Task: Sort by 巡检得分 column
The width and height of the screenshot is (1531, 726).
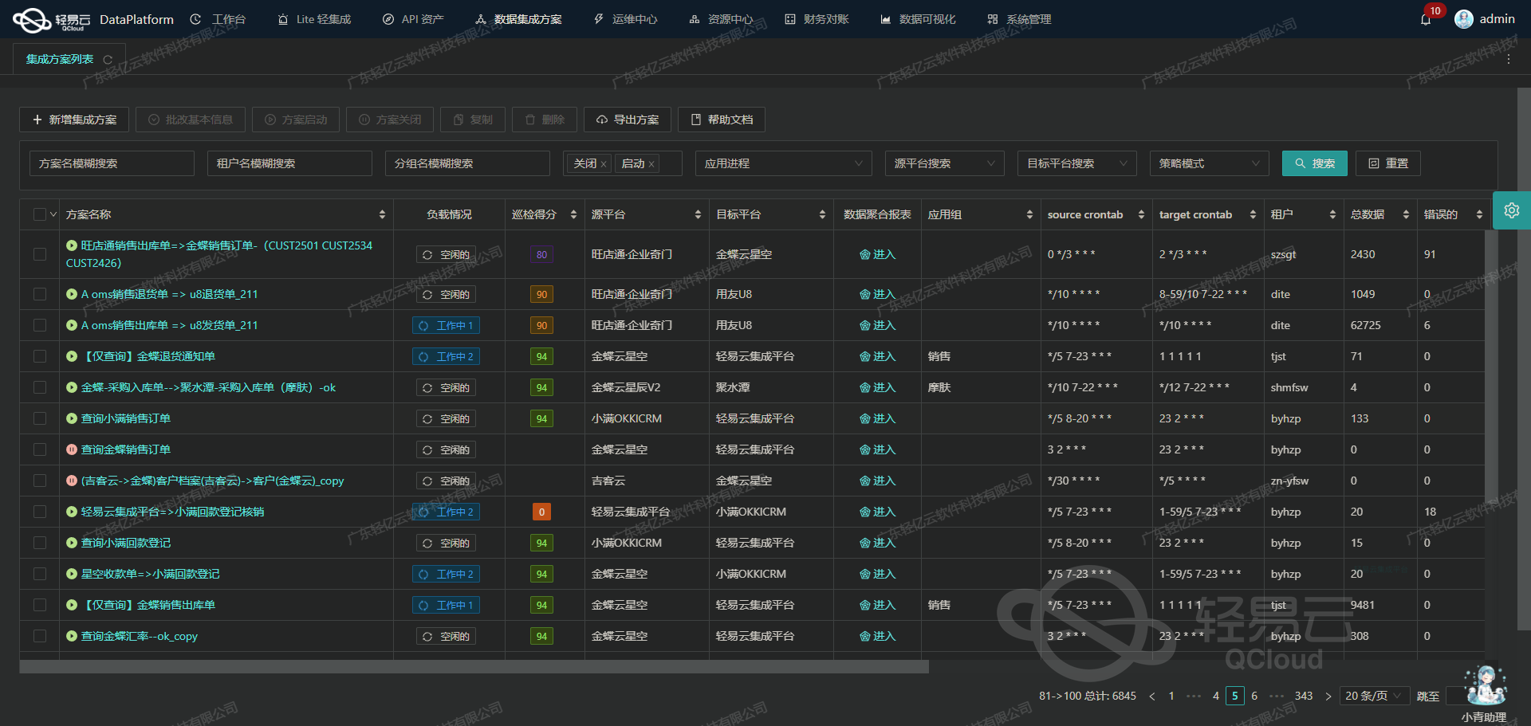Action: 573,214
